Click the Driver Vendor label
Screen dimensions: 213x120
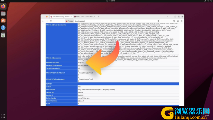(51, 98)
